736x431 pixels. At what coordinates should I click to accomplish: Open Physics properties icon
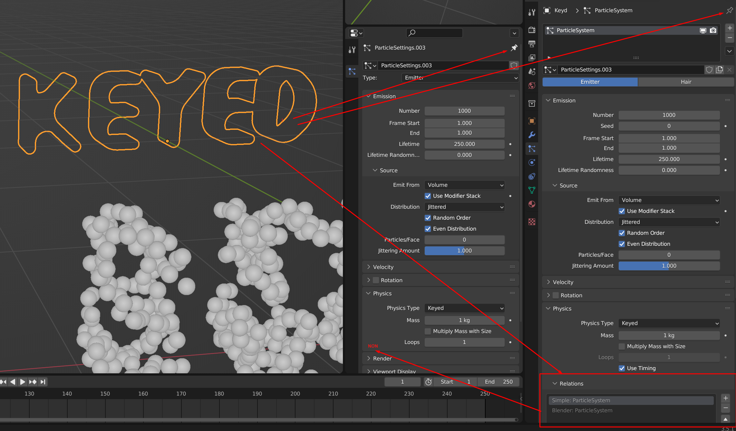click(x=532, y=162)
